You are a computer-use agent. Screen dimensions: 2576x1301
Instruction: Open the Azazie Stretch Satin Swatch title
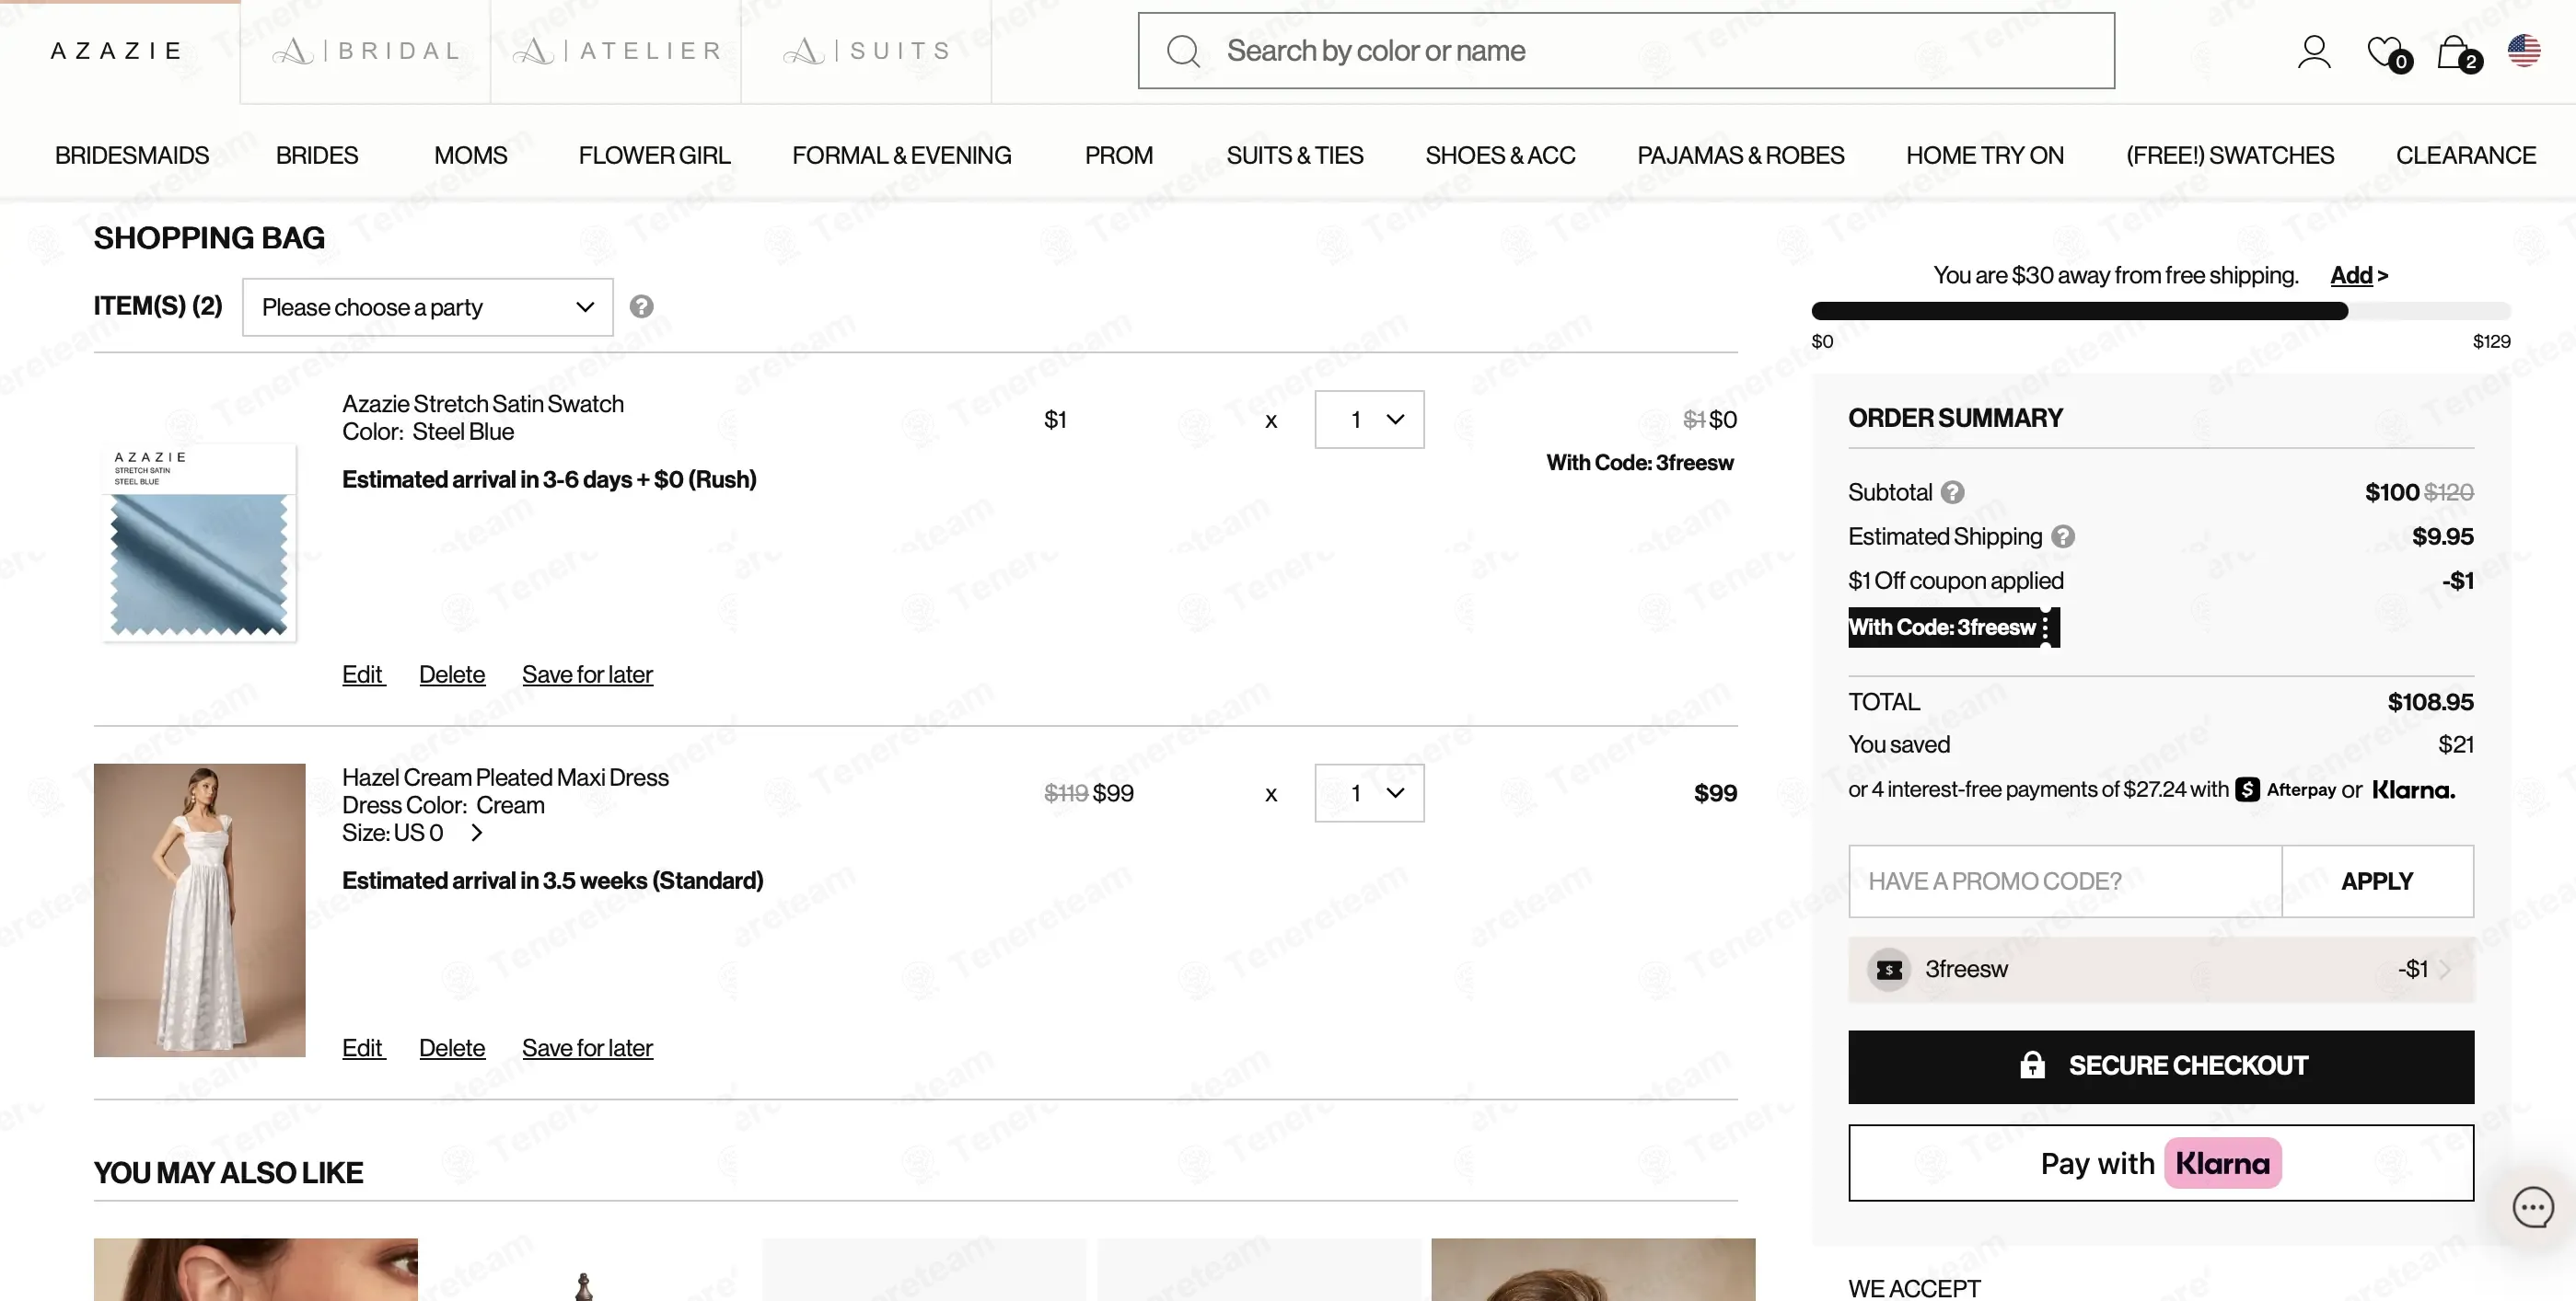[483, 404]
